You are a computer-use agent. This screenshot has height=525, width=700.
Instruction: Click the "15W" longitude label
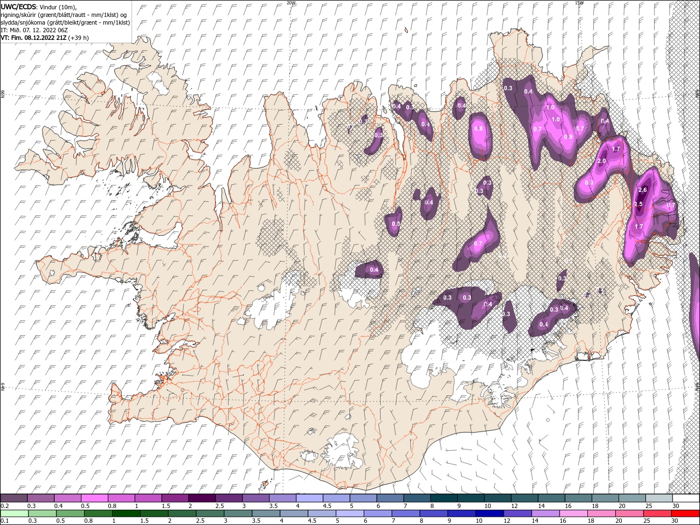579,3
